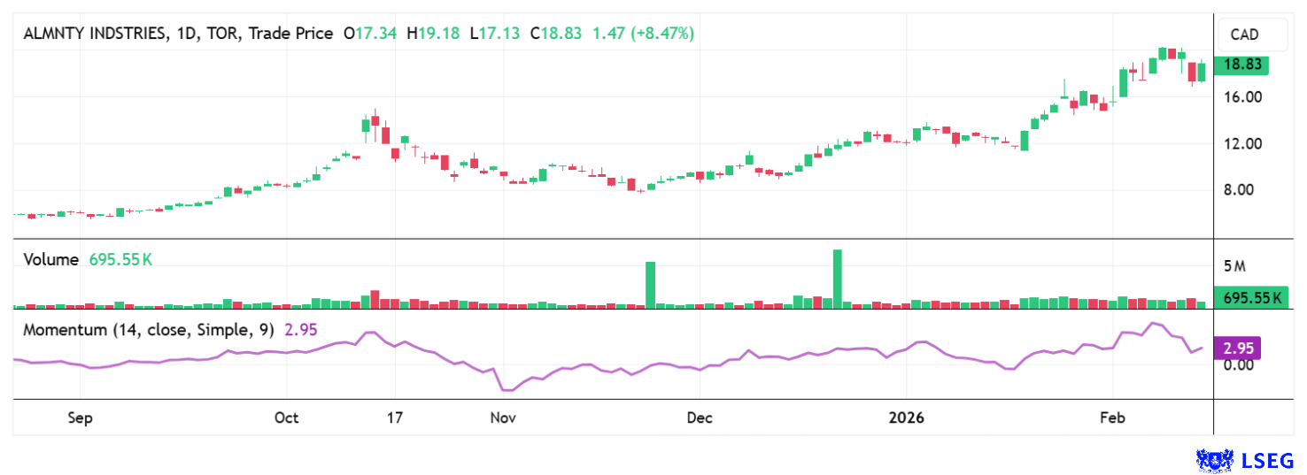Click the tallest green volume bar in December
This screenshot has width=1307, height=475.
pos(837,279)
